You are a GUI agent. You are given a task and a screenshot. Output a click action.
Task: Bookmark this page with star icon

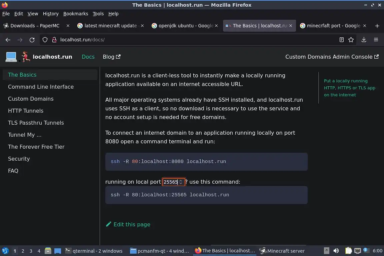[x=351, y=40]
